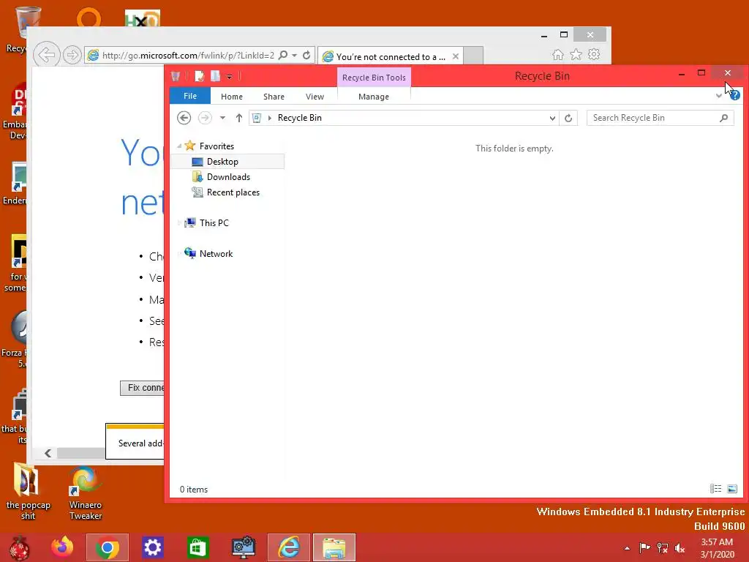The image size is (749, 562).
Task: Launch Firefox from the taskbar
Action: point(62,547)
